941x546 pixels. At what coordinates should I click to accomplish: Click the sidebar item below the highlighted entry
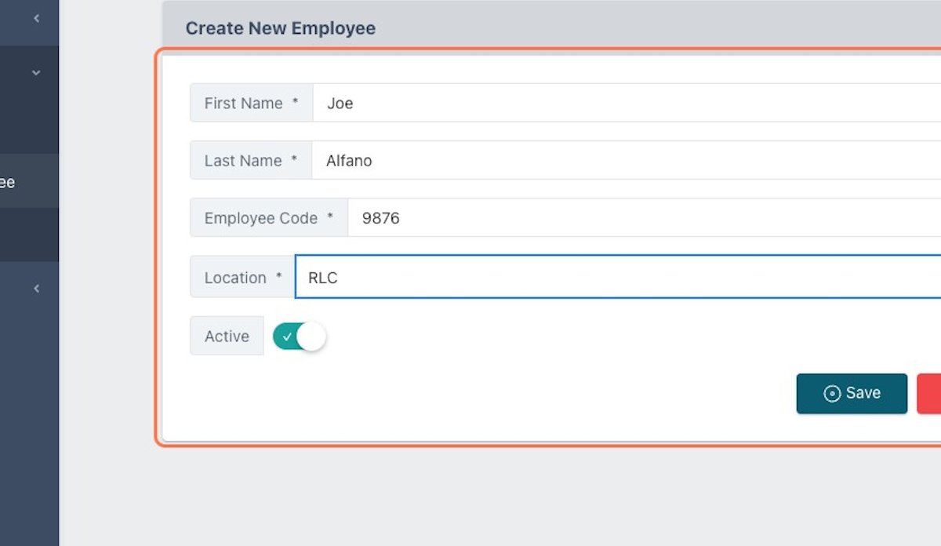29,235
